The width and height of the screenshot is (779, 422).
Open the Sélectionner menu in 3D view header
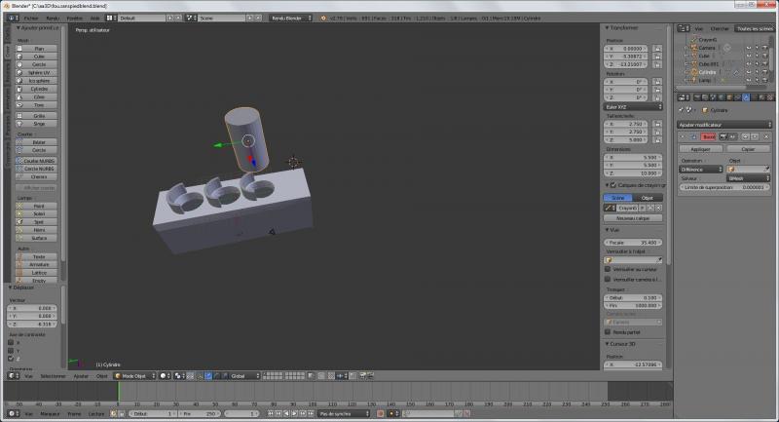[53, 375]
